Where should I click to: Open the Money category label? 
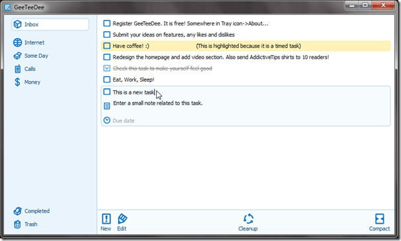click(x=33, y=82)
